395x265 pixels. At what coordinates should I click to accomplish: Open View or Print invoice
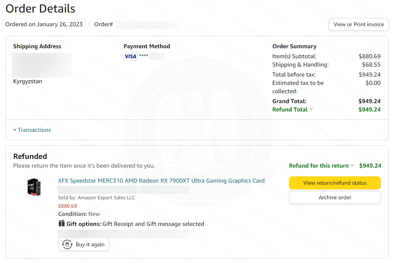(x=358, y=25)
